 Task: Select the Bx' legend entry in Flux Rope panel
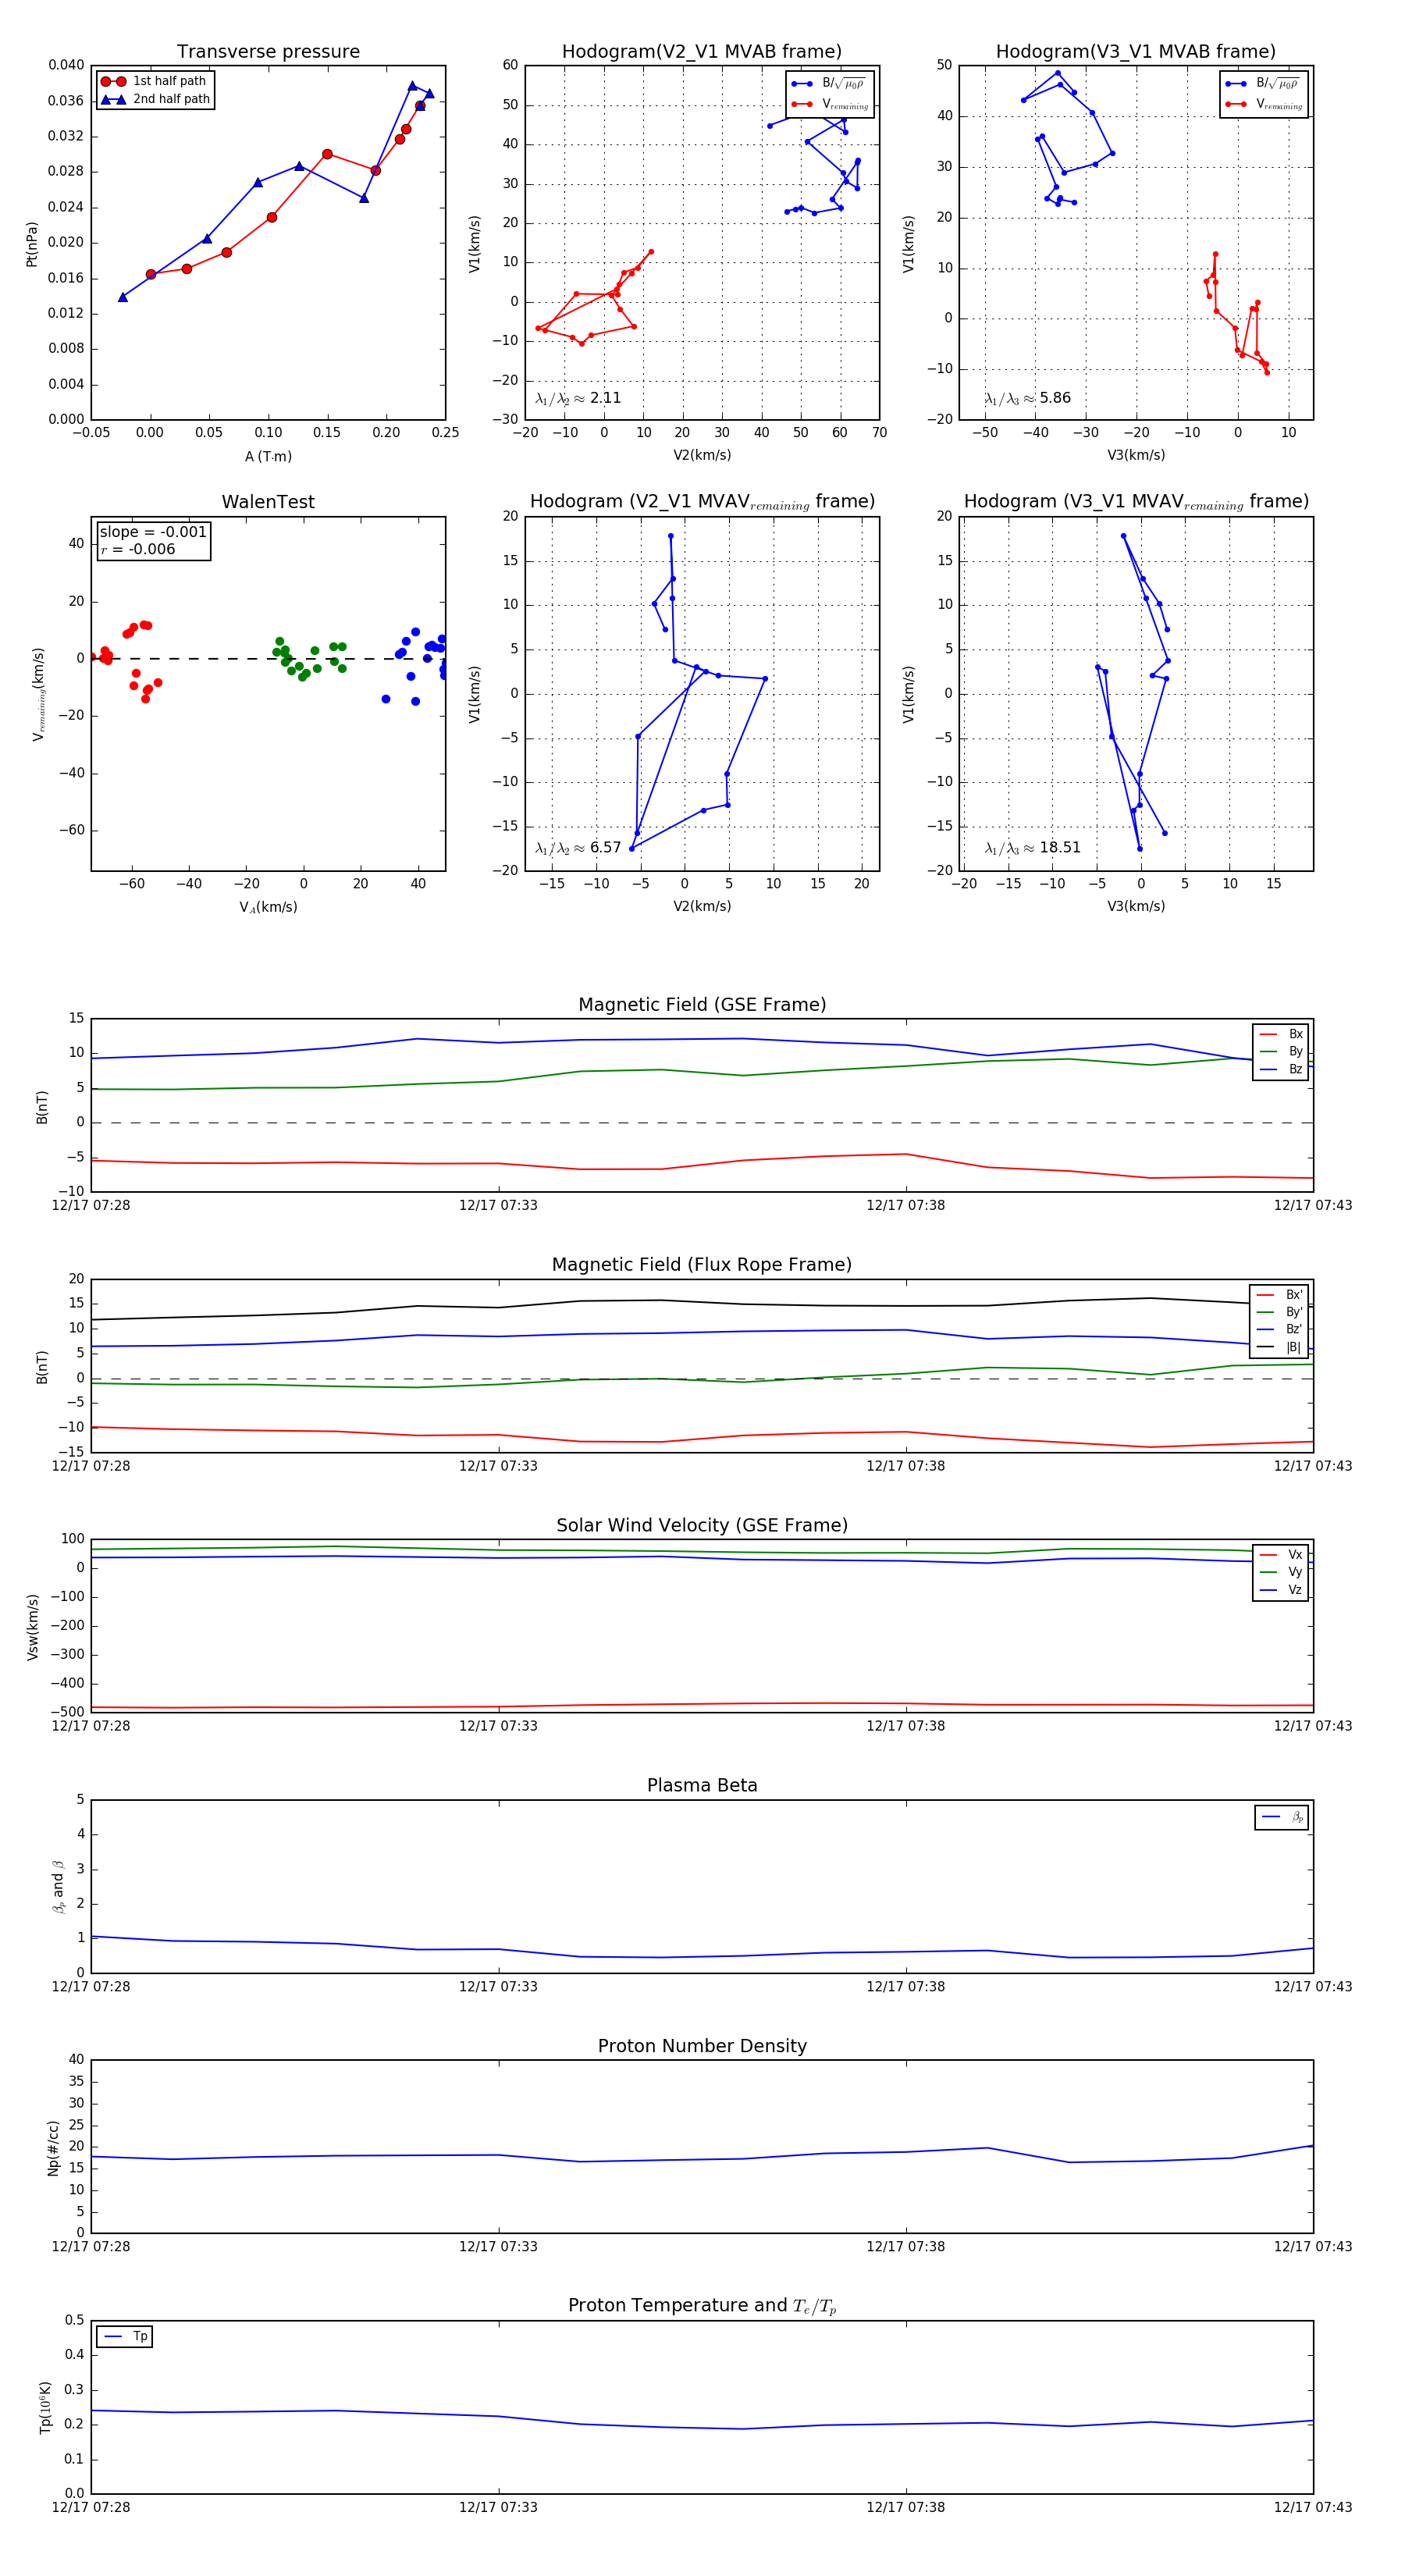pos(1280,1295)
